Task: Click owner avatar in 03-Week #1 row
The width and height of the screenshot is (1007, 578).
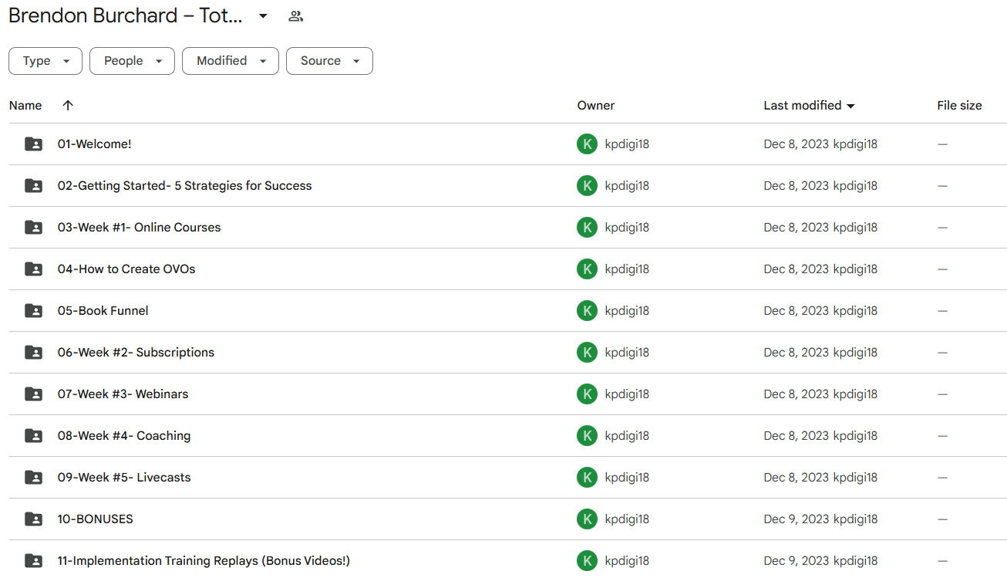Action: tap(587, 228)
